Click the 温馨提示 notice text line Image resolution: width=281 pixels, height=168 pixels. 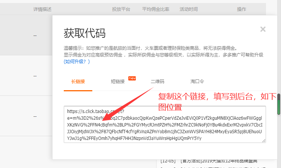[x=151, y=48]
